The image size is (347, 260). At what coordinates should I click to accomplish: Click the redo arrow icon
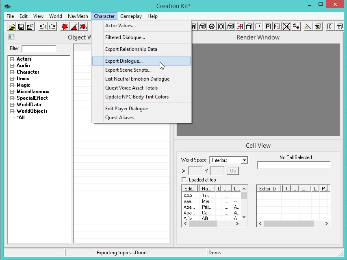pos(52,27)
